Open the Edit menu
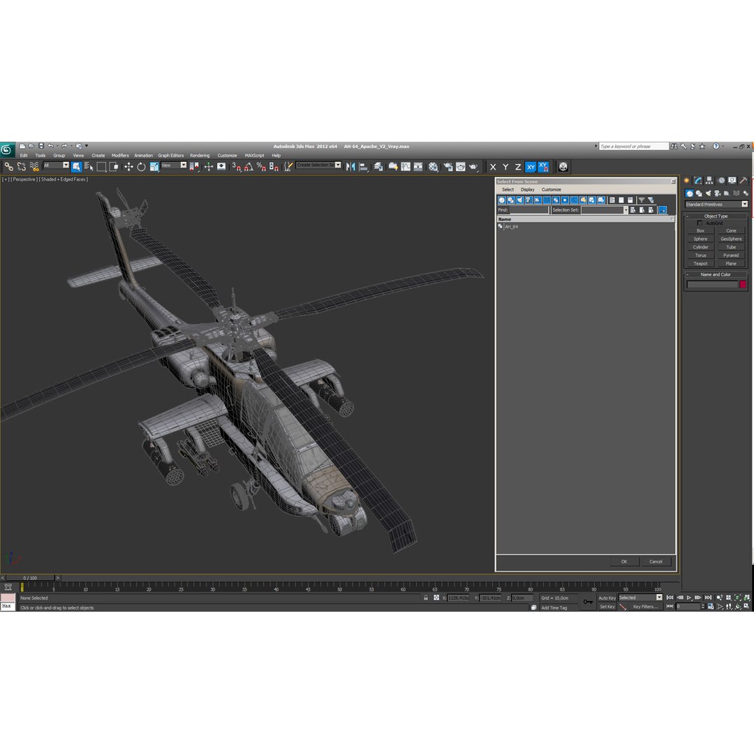754x754 pixels. click(x=24, y=155)
